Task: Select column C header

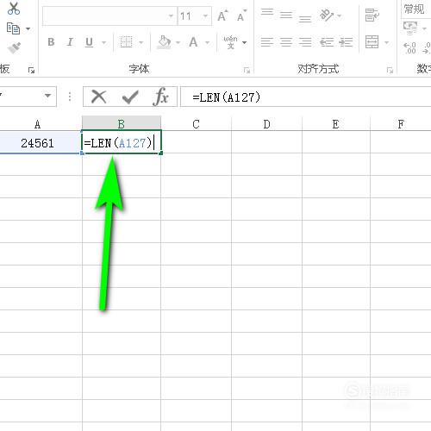Action: point(196,124)
